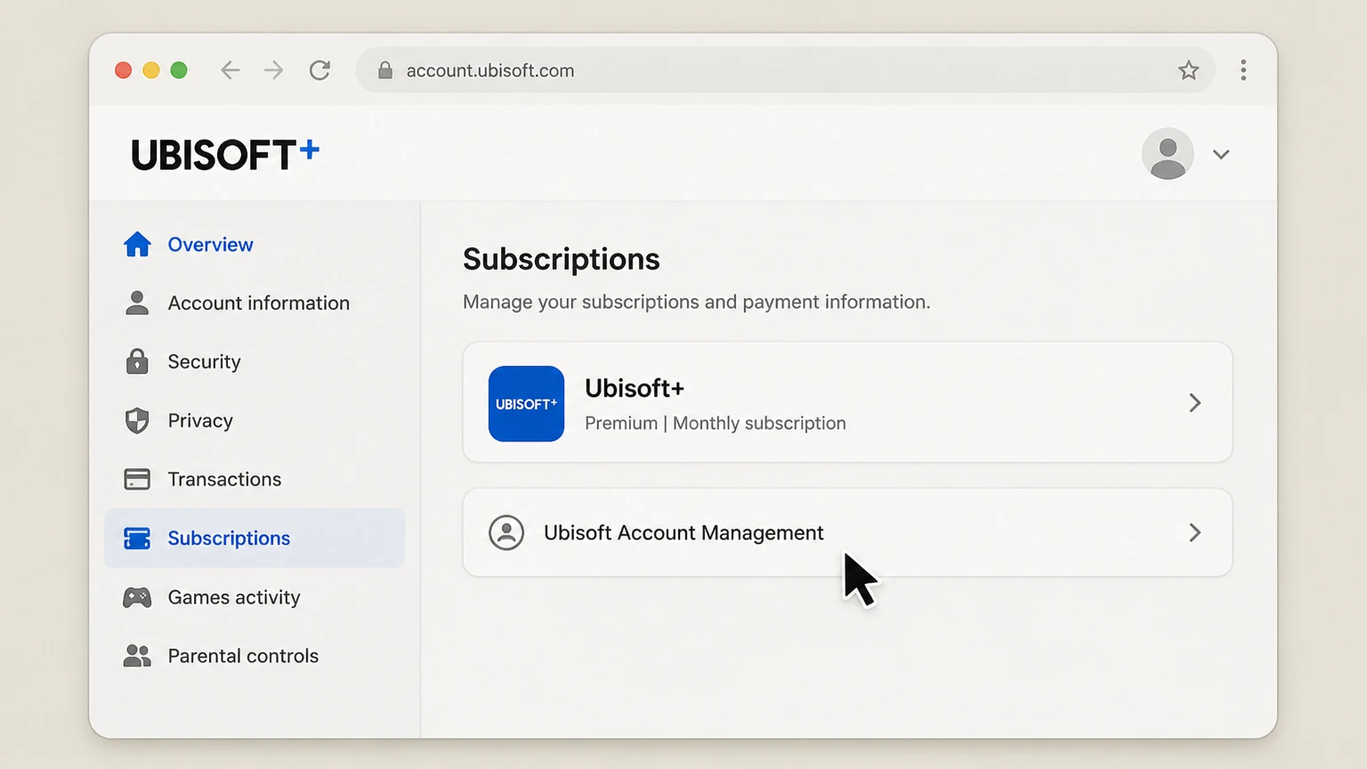The height and width of the screenshot is (769, 1367).
Task: Select Subscriptions in the sidebar
Action: click(x=255, y=538)
